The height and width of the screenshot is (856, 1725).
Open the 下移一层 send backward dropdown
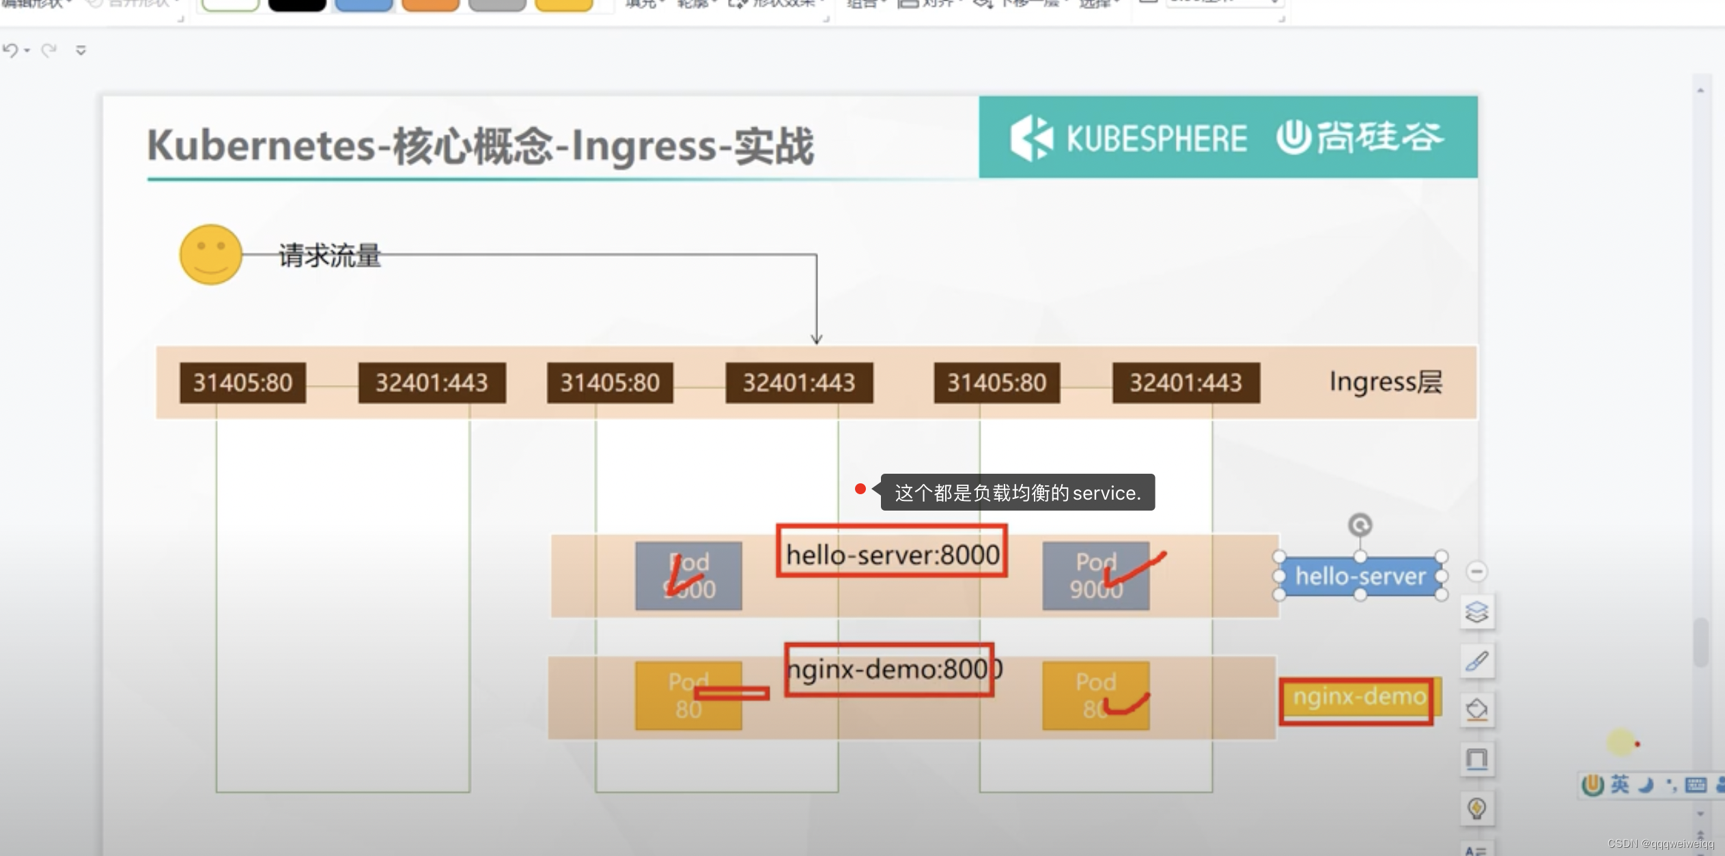coord(1021,4)
